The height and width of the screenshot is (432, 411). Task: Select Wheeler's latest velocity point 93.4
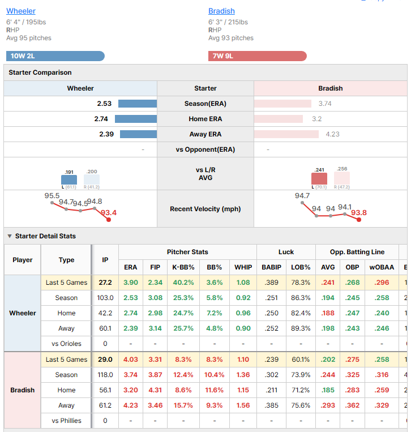(x=109, y=220)
